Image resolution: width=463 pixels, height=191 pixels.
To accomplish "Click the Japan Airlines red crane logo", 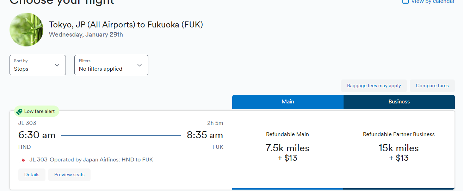I will 23,160.
